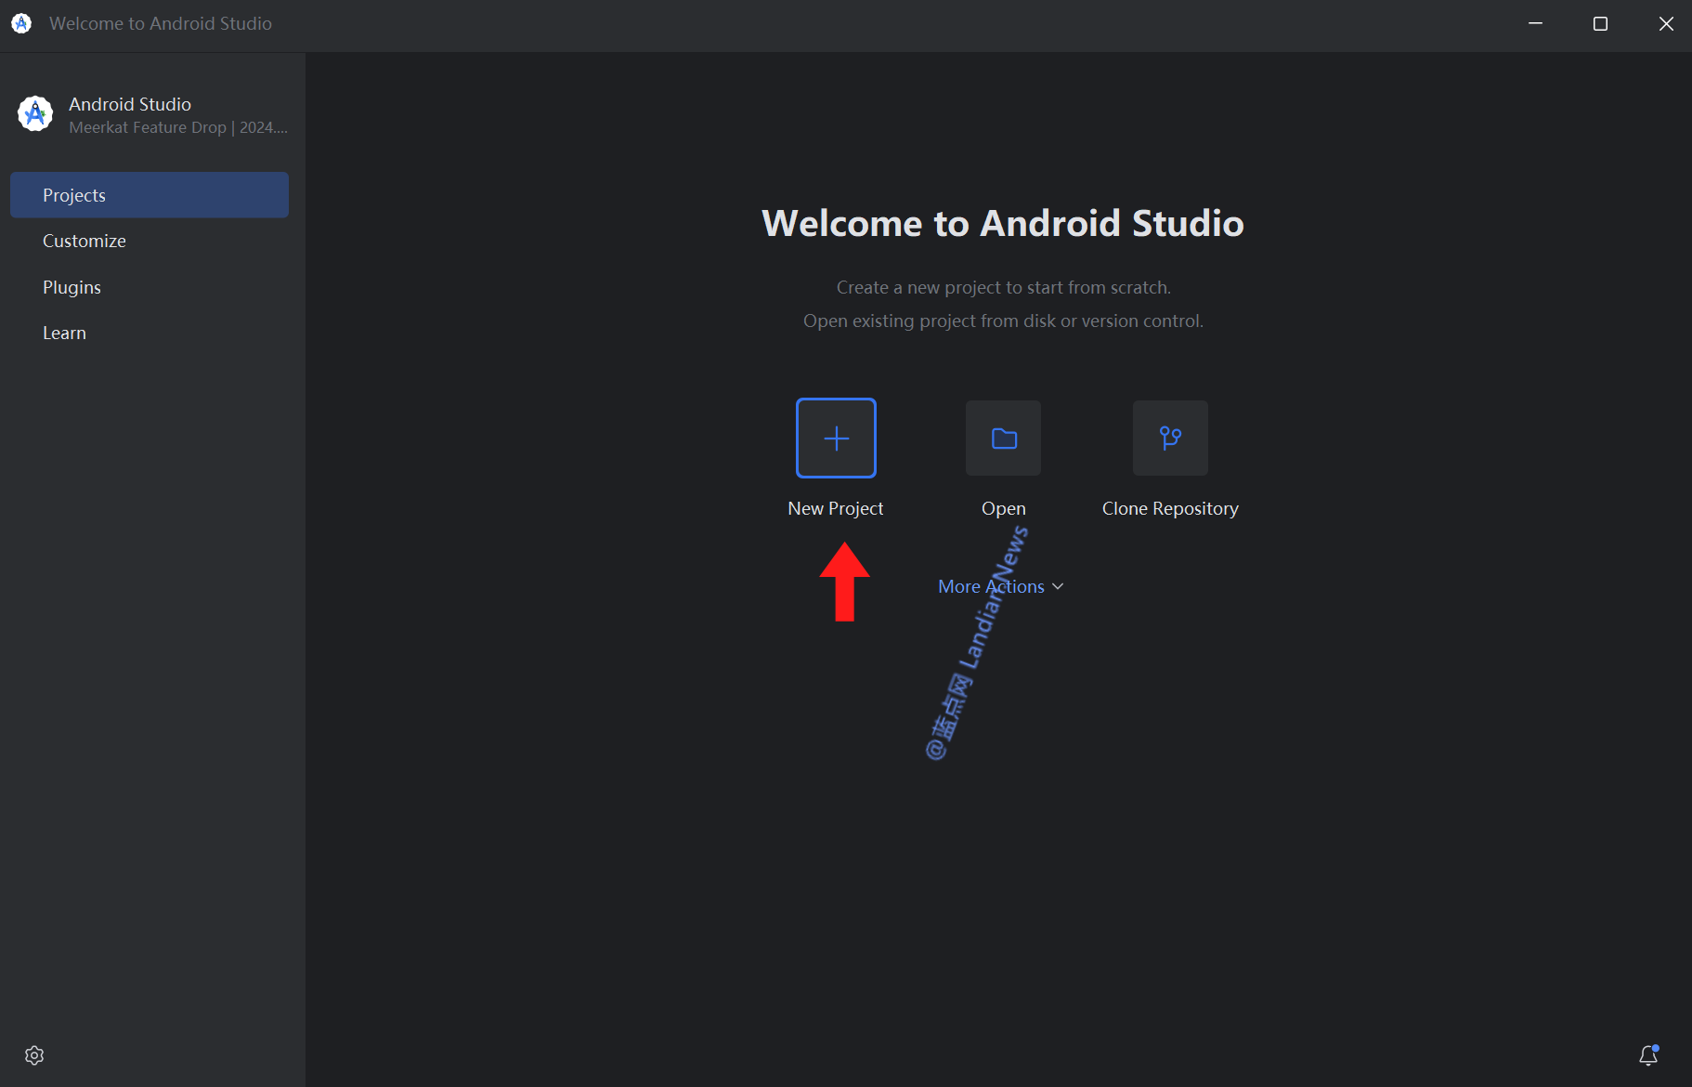Image resolution: width=1692 pixels, height=1087 pixels.
Task: Click the Open folder icon
Action: coord(1003,439)
